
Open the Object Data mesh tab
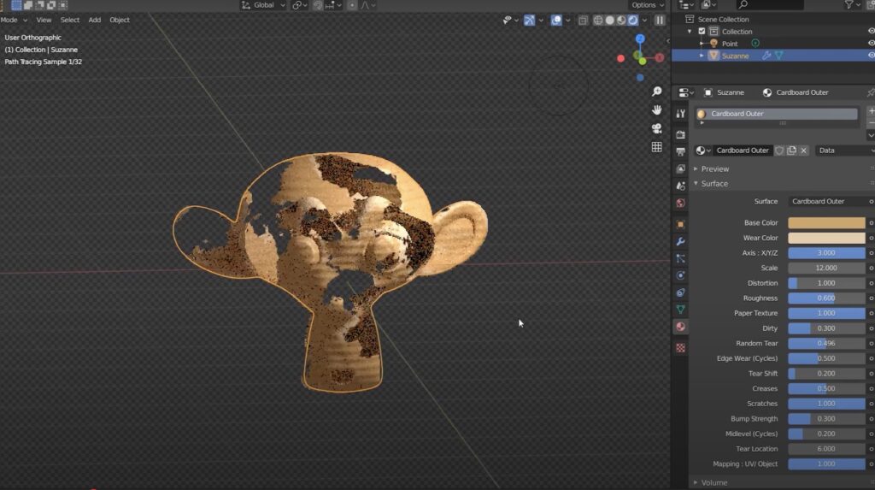click(680, 310)
